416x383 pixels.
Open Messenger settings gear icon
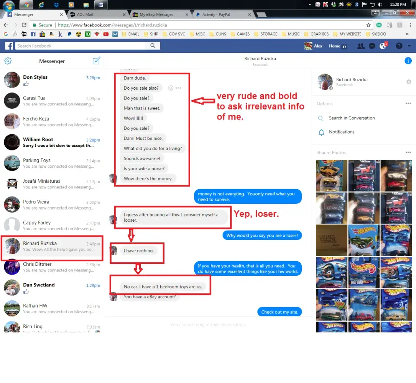[8, 61]
